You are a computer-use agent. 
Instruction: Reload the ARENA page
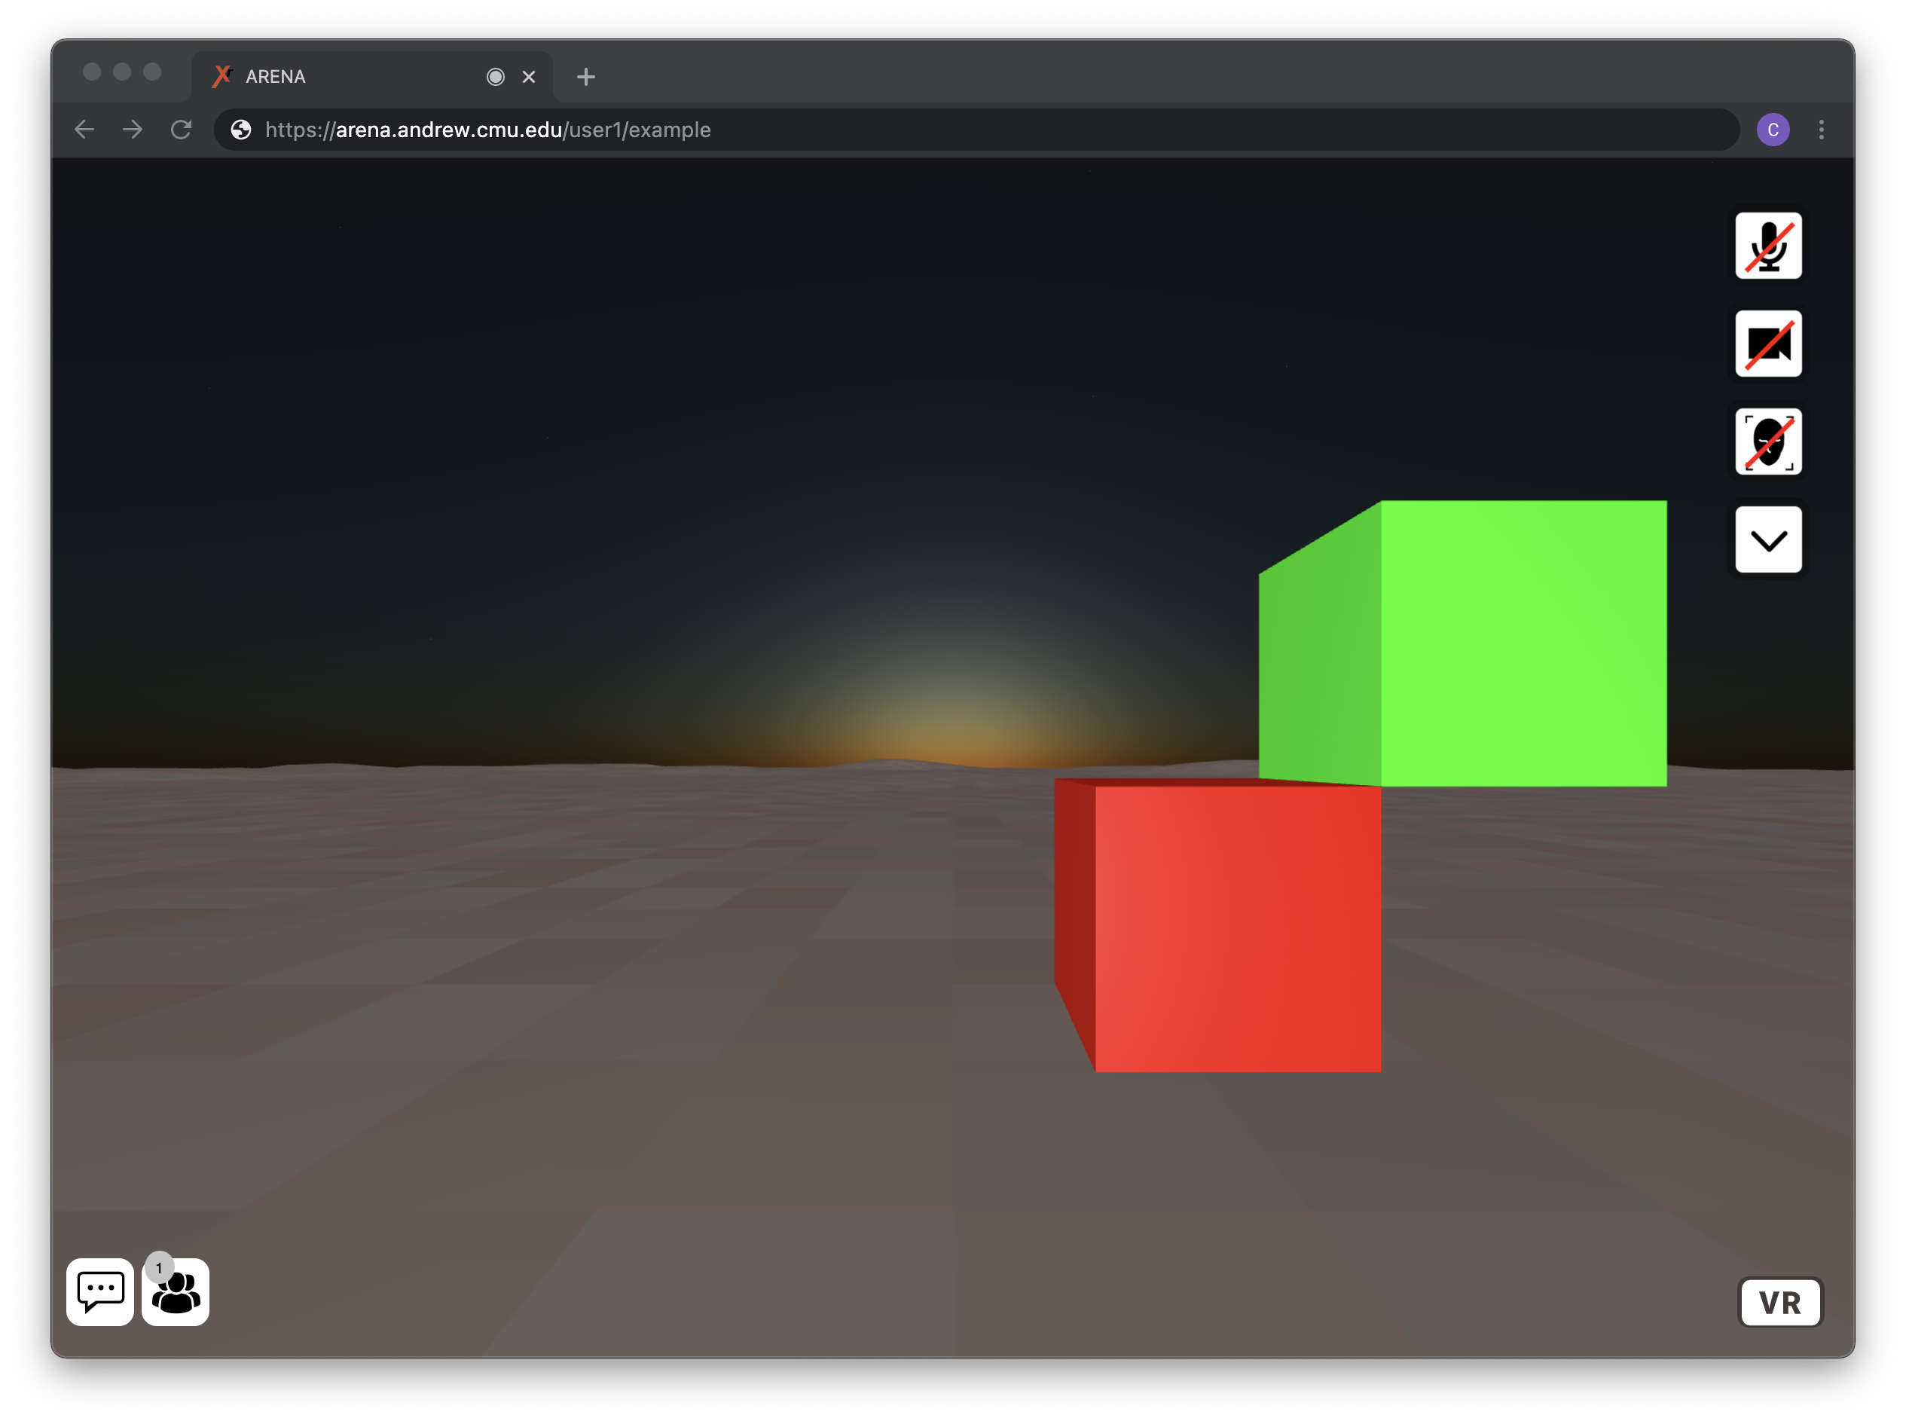181,130
